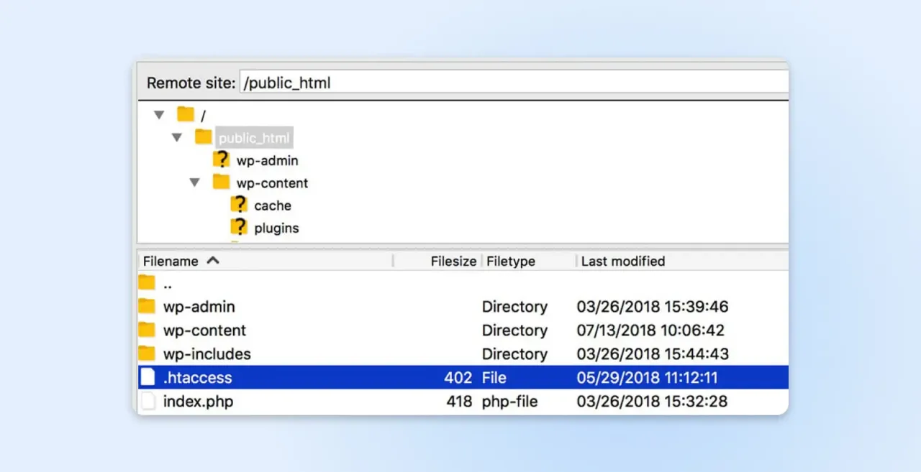Collapse the public_html tree node
The height and width of the screenshot is (472, 921).
177,137
